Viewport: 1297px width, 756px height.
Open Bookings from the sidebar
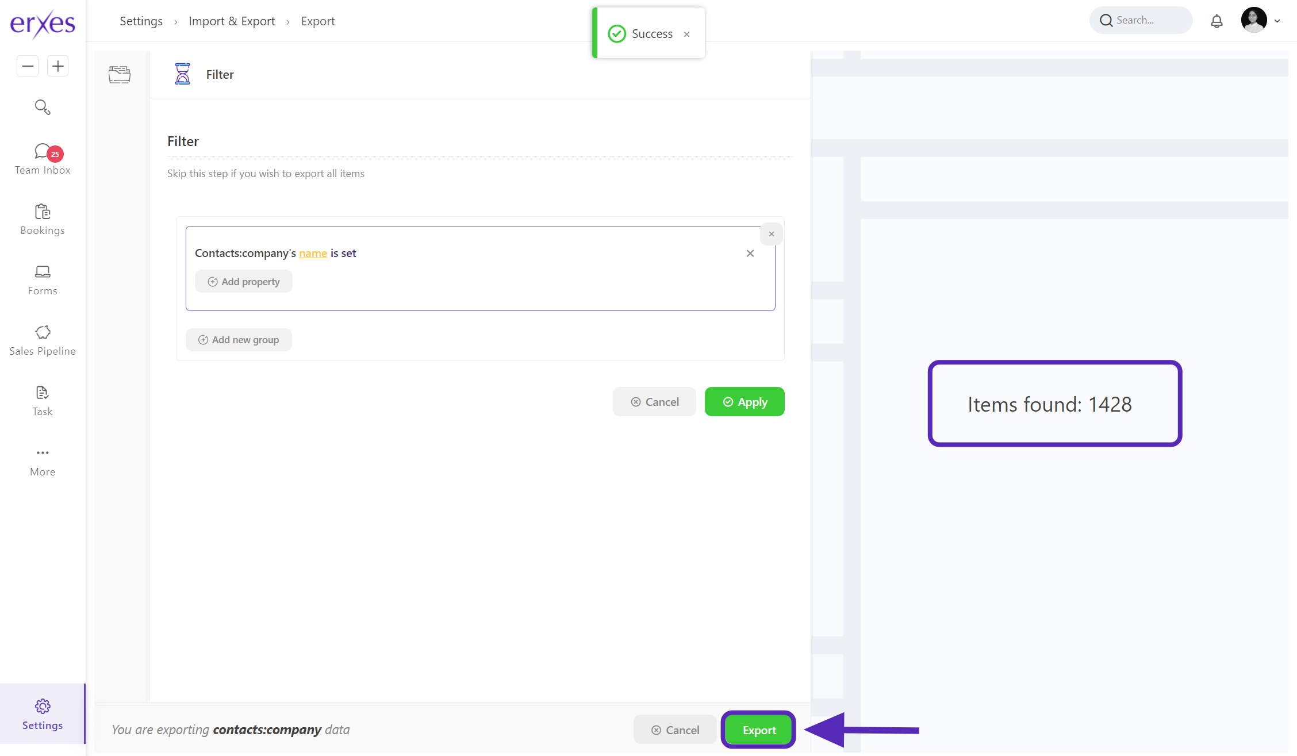(x=43, y=220)
